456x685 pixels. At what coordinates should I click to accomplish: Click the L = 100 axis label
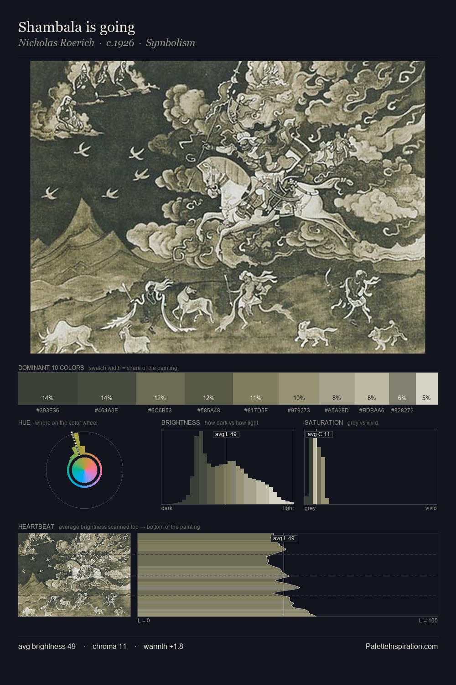point(428,621)
